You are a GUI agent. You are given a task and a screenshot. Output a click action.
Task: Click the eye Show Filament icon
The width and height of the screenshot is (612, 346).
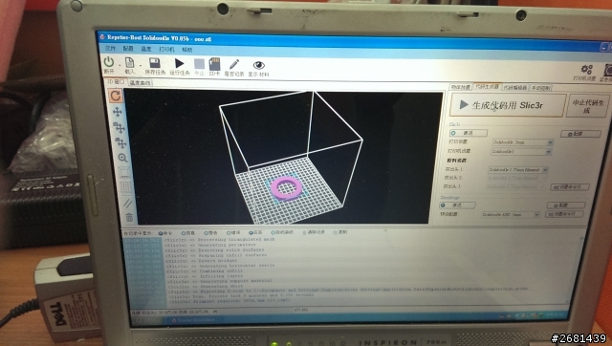258,65
